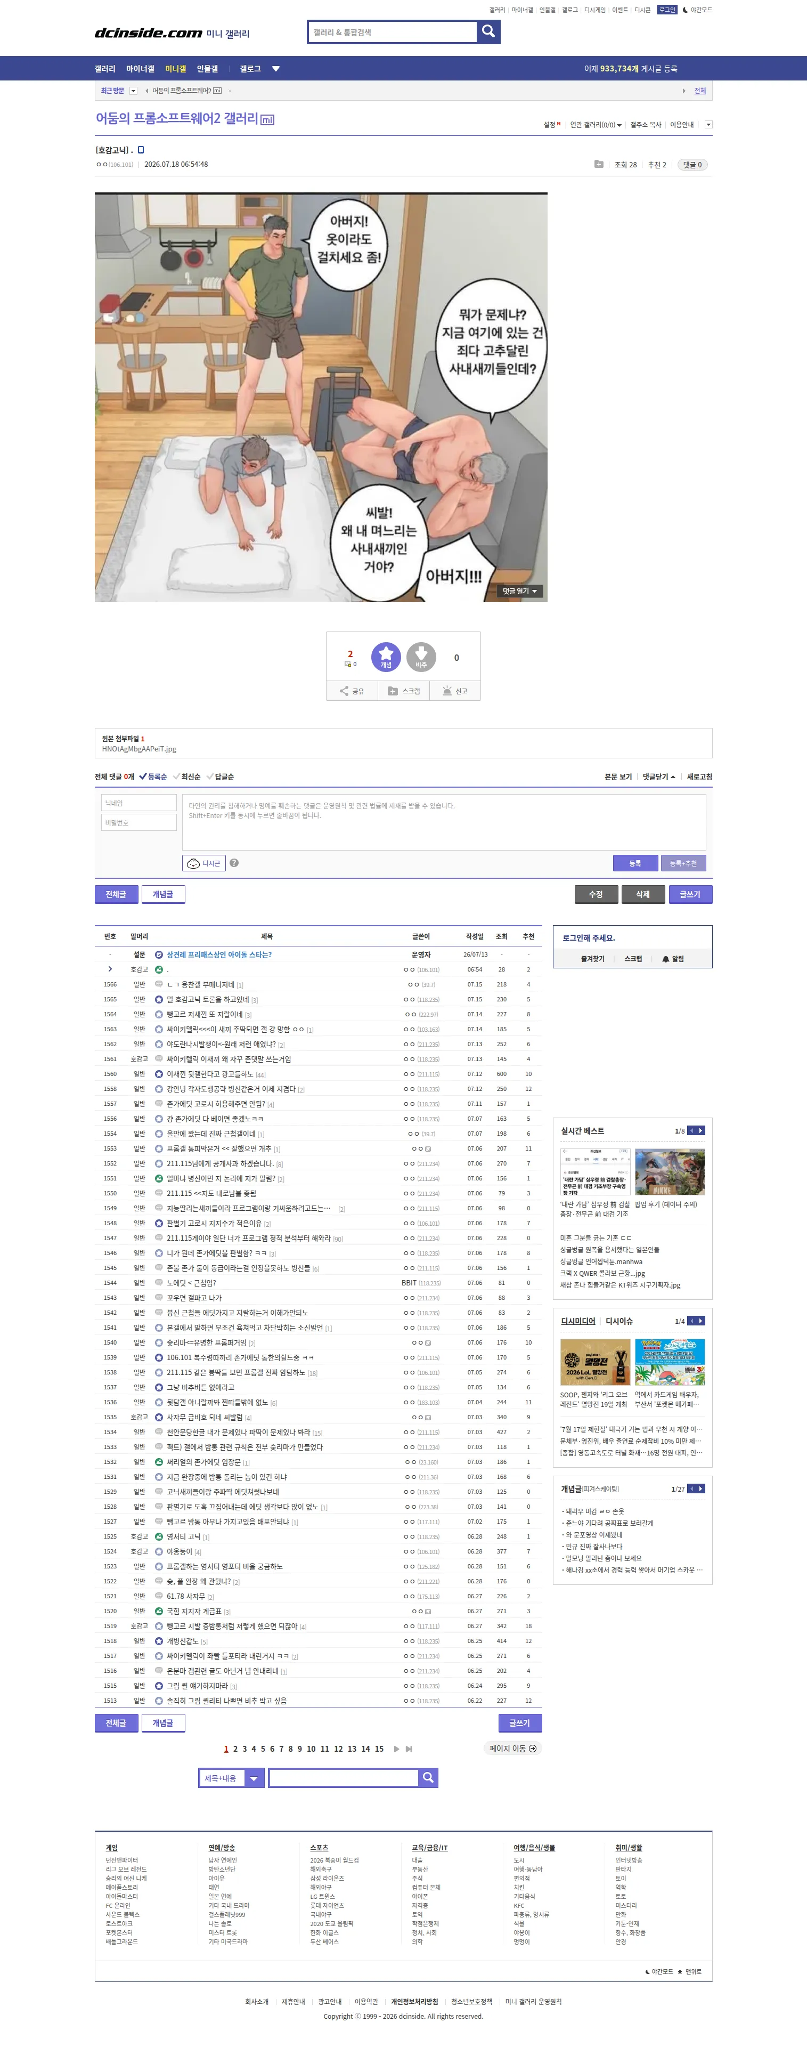This screenshot has height=2047, width=807.
Task: Click the next arrow in 디시미디어 panel
Action: pyautogui.click(x=700, y=1321)
